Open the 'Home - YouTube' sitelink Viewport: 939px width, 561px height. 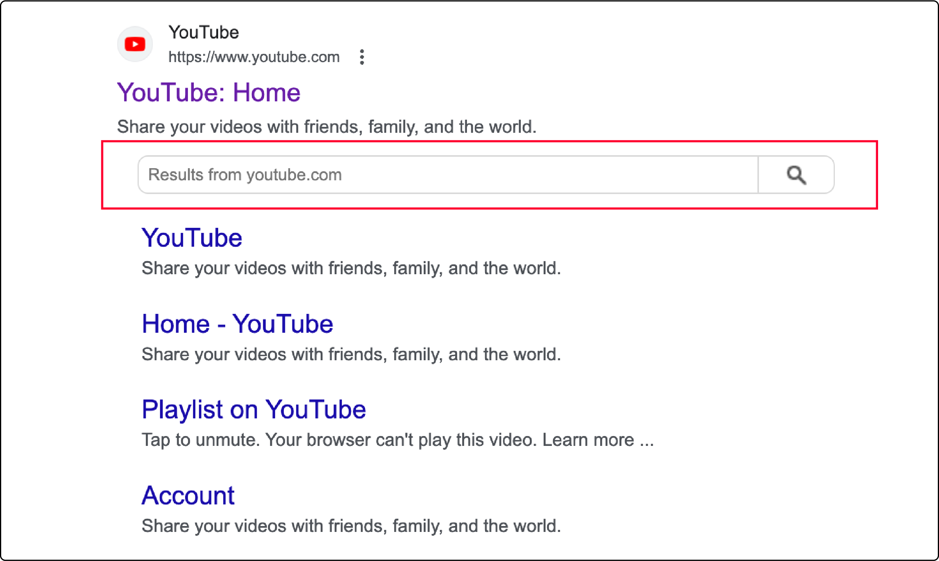(x=237, y=324)
